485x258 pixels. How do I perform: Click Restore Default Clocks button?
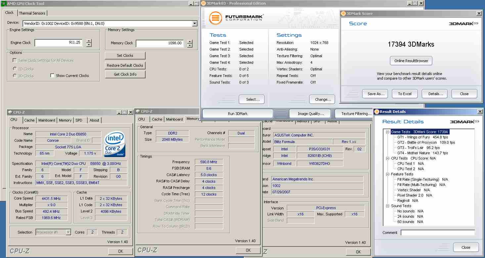tap(125, 65)
